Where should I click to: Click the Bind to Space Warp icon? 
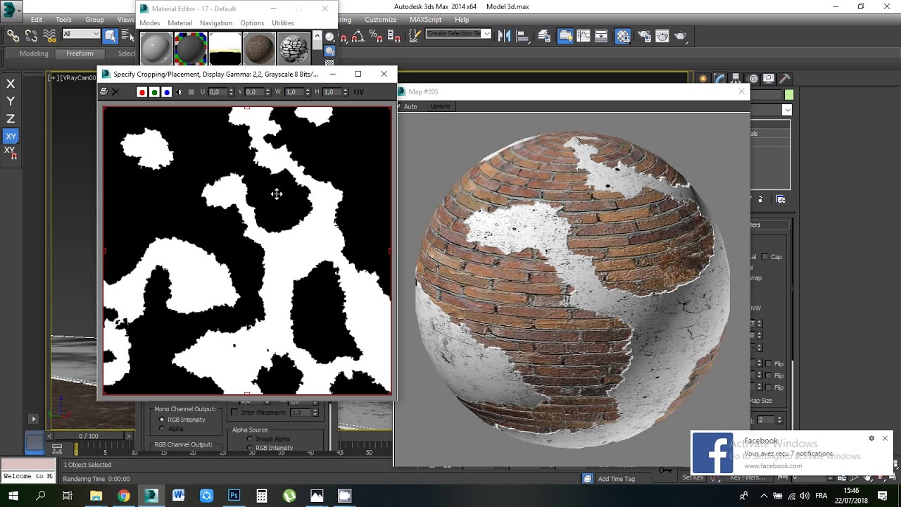(49, 36)
